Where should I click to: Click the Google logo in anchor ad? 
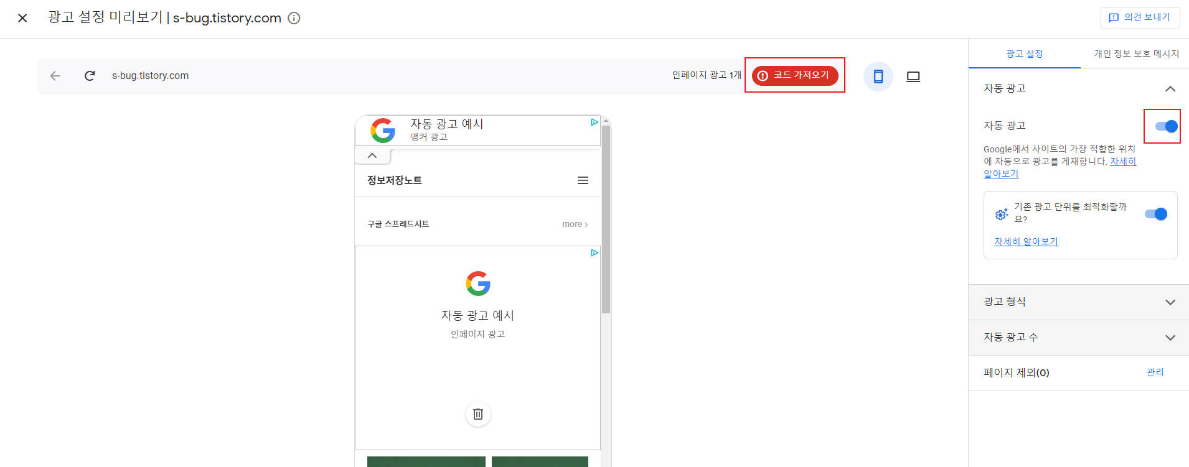tap(383, 131)
